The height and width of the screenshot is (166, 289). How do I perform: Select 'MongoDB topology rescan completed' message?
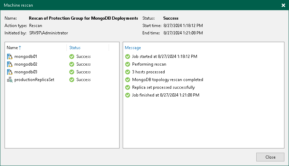click(167, 80)
